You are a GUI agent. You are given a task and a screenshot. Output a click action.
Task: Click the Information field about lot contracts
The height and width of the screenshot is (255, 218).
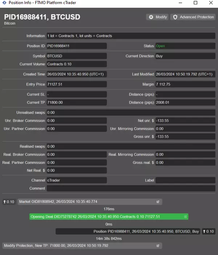point(131,36)
